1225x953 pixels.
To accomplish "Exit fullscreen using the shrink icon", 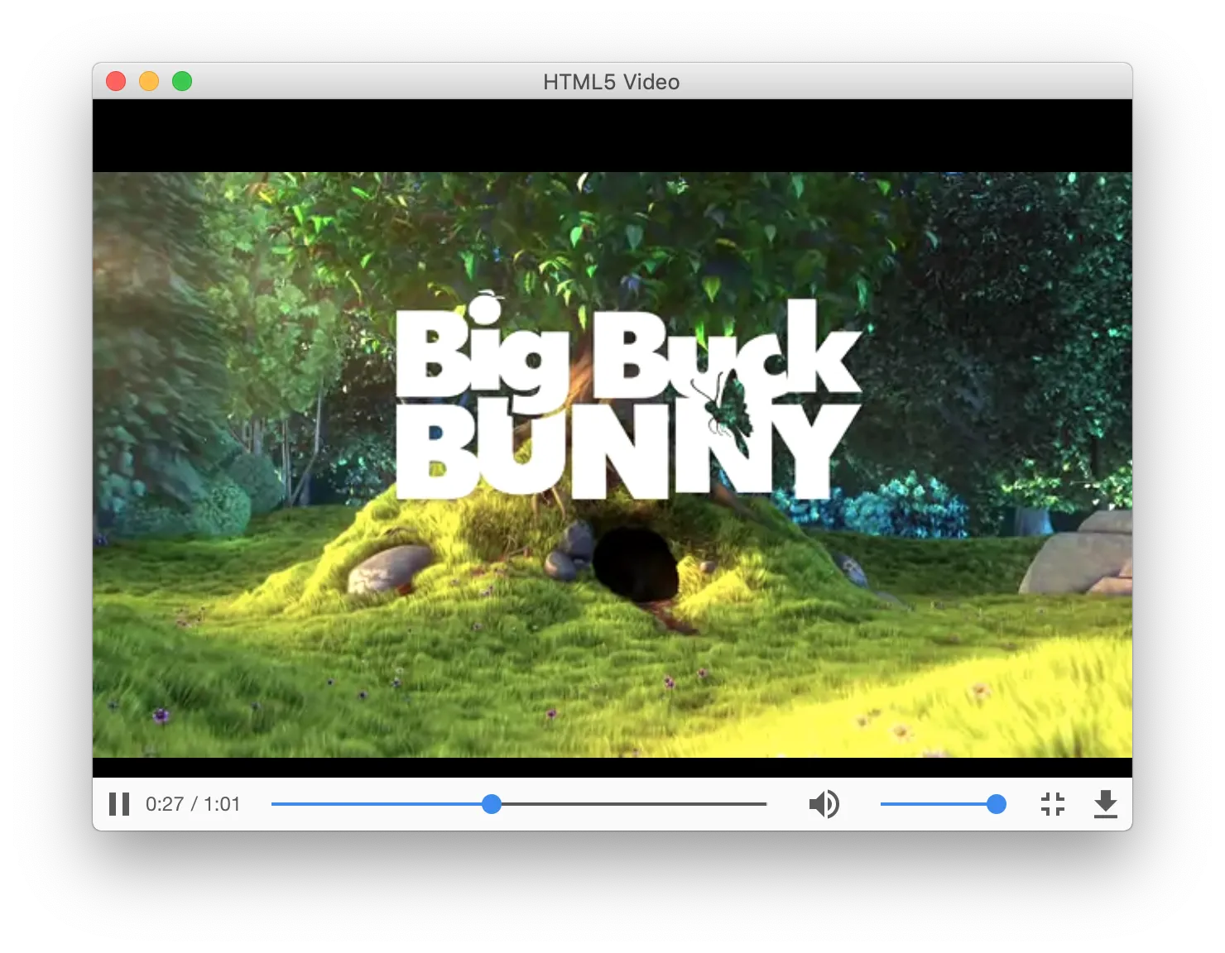I will (1053, 804).
